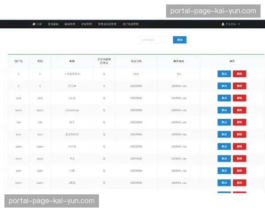Viewport: 265px width, 212px height.
Task: Focus the search input field
Action: pyautogui.click(x=156, y=40)
